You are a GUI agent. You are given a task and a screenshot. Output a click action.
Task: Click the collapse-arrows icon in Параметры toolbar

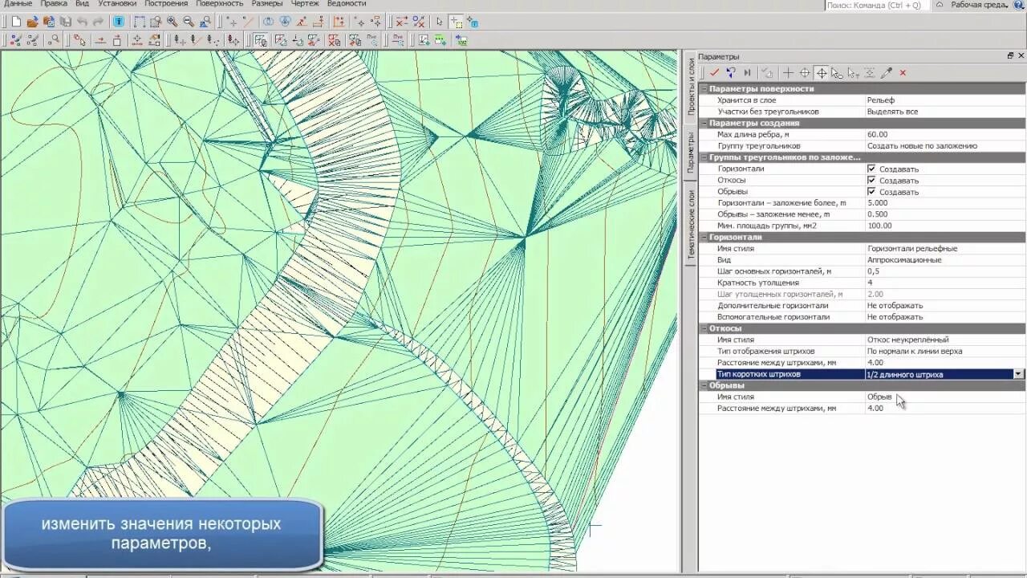pyautogui.click(x=870, y=72)
